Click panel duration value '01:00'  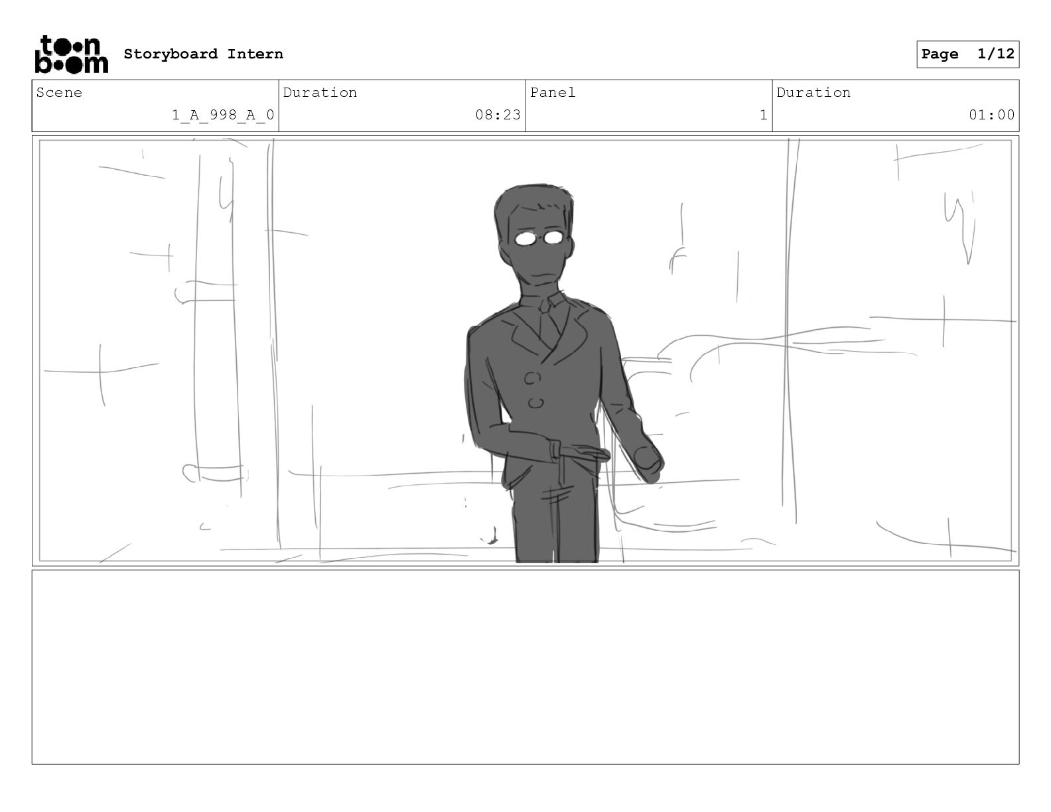(991, 115)
